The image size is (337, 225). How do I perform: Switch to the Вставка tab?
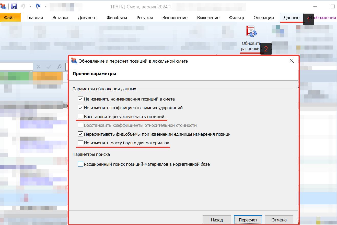[60, 18]
